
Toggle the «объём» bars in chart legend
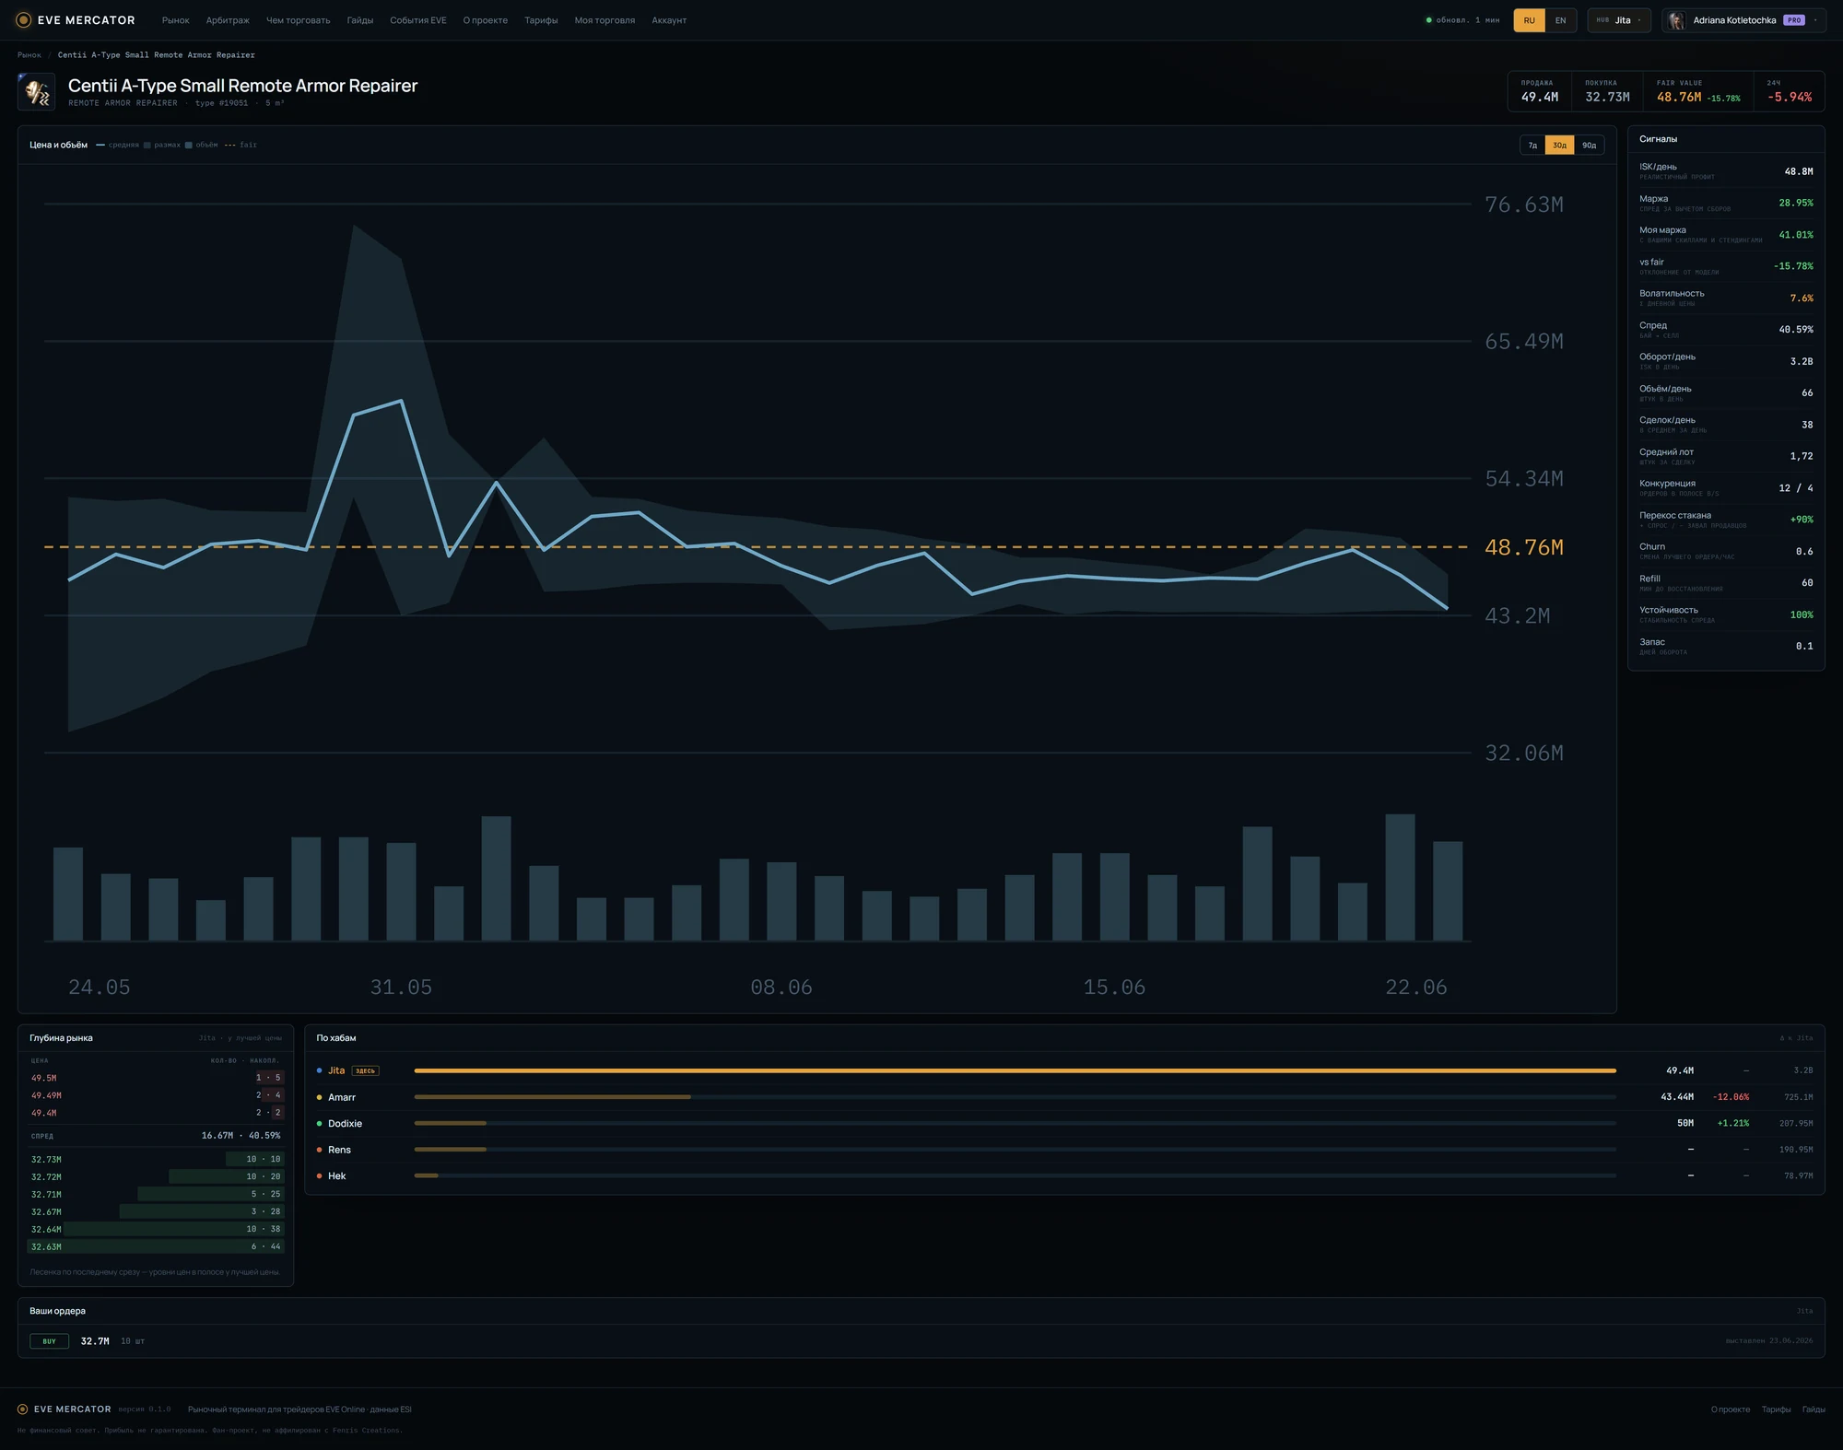coord(202,146)
